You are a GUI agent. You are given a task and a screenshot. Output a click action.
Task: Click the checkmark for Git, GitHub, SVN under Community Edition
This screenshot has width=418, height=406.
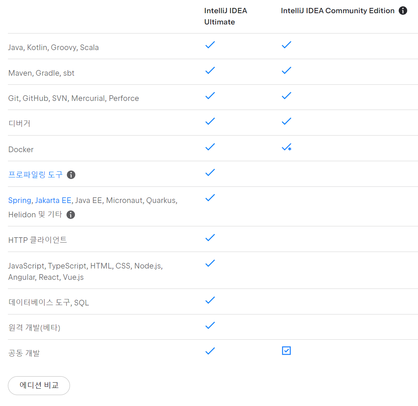pyautogui.click(x=286, y=96)
